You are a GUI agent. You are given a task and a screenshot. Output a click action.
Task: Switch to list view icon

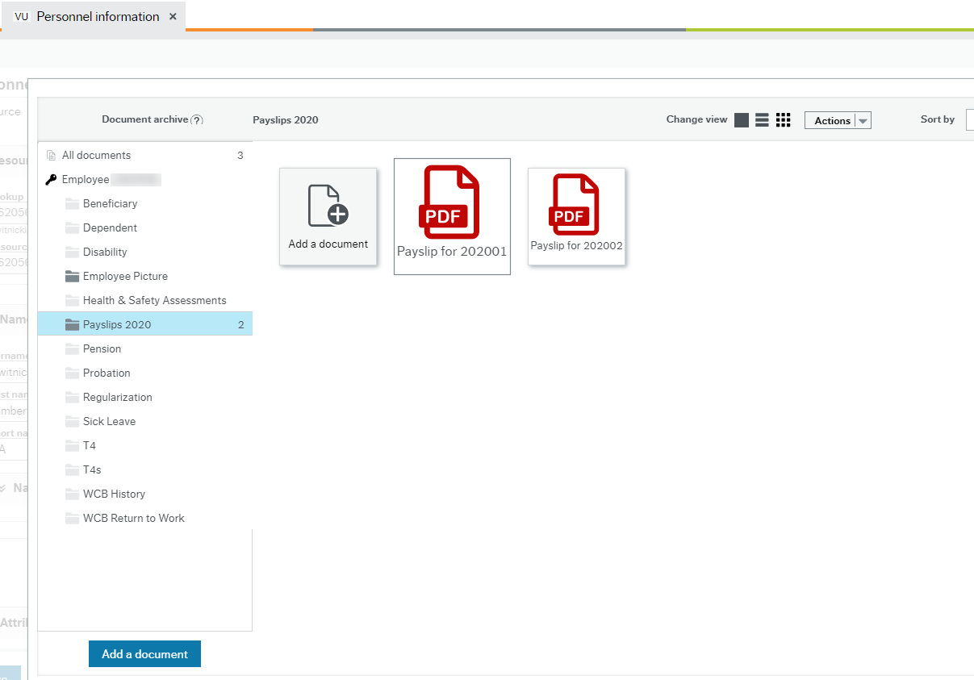pyautogui.click(x=762, y=120)
